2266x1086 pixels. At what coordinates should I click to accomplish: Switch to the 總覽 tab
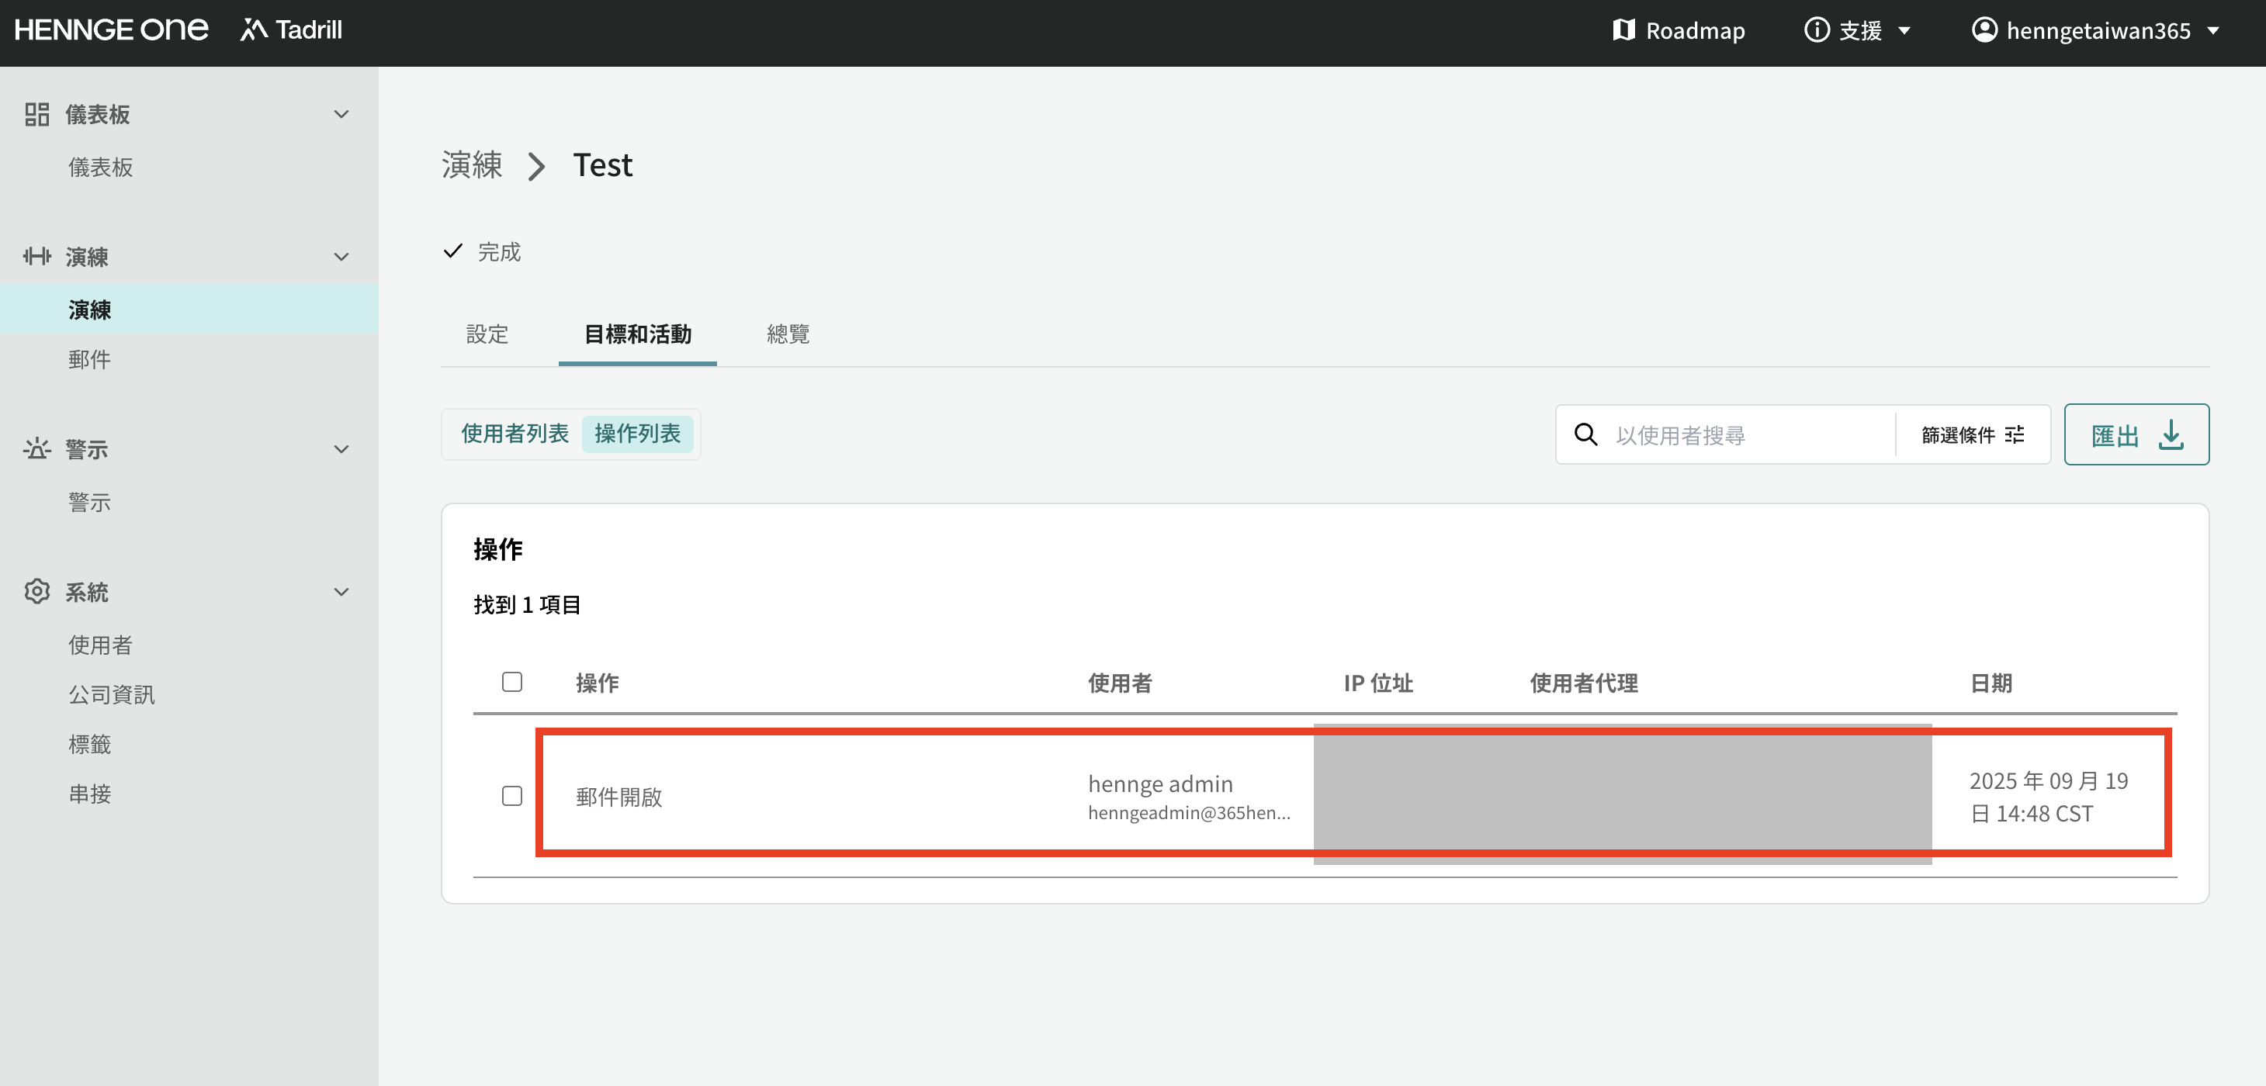(788, 334)
